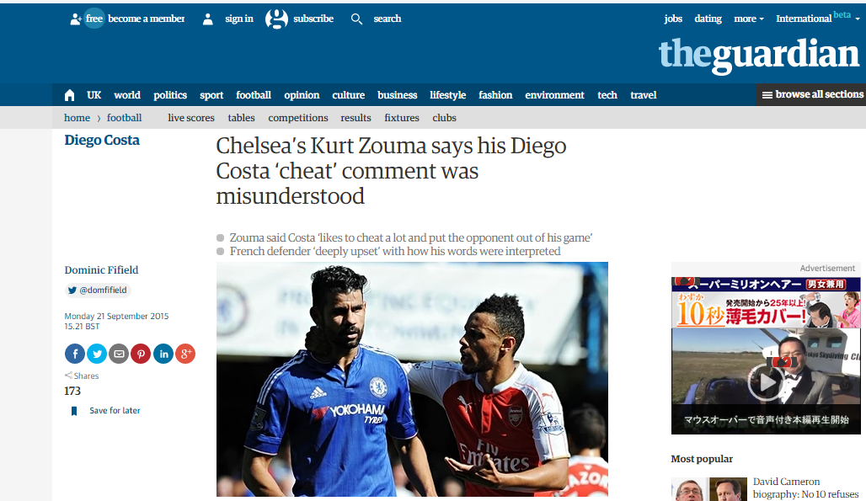Viewport: 866px width, 501px height.
Task: Open the Diego Costa topic link
Action: (102, 140)
